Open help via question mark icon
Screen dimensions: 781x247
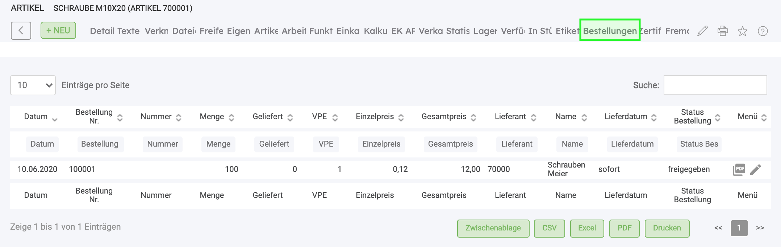763,31
